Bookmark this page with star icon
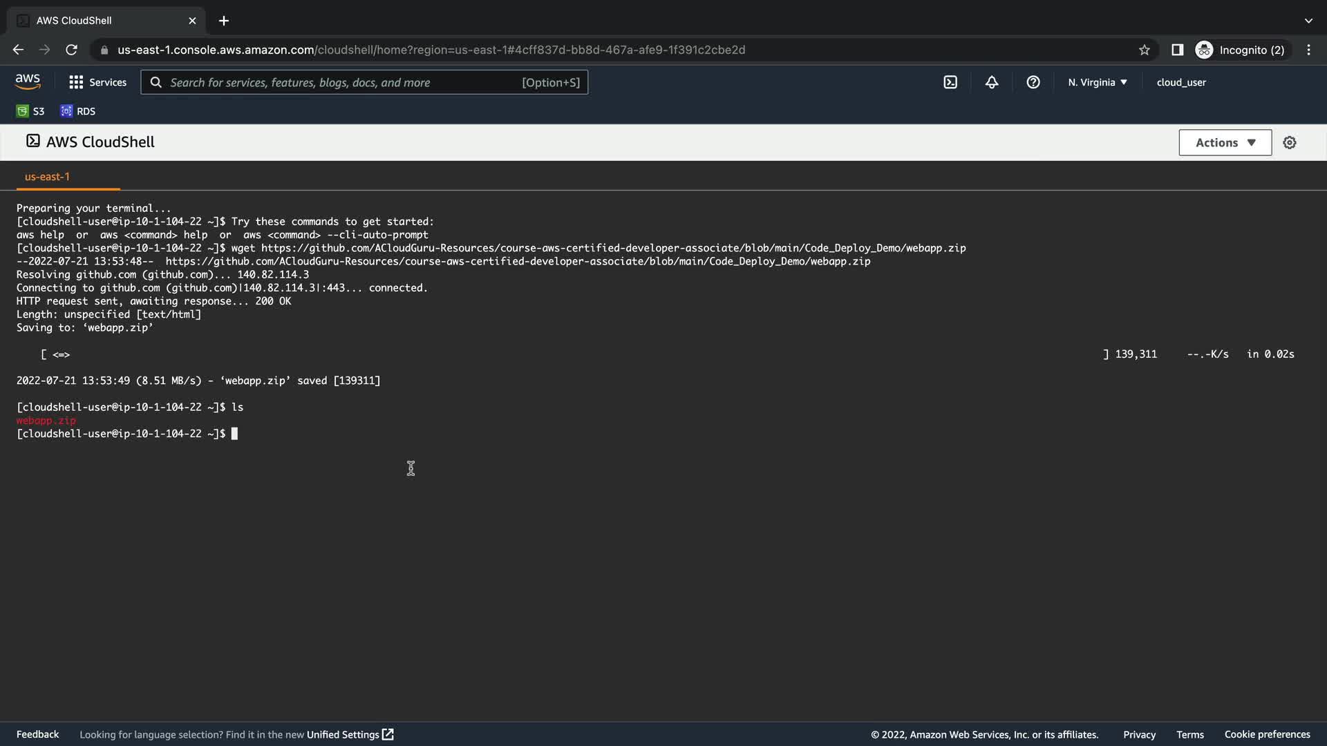 pos(1145,50)
